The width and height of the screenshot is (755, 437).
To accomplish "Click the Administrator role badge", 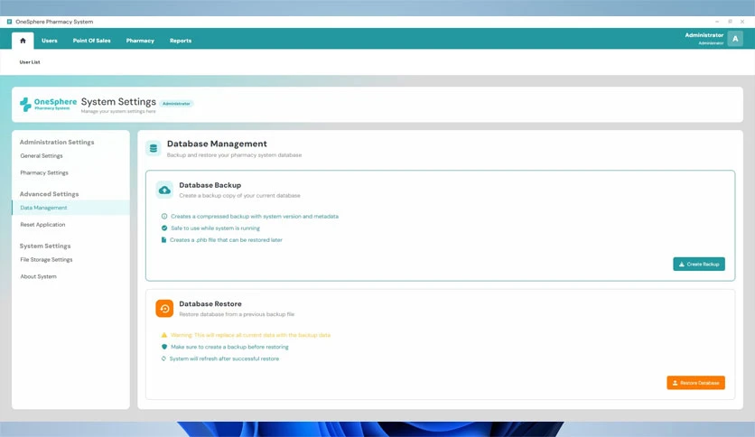I will pyautogui.click(x=176, y=104).
